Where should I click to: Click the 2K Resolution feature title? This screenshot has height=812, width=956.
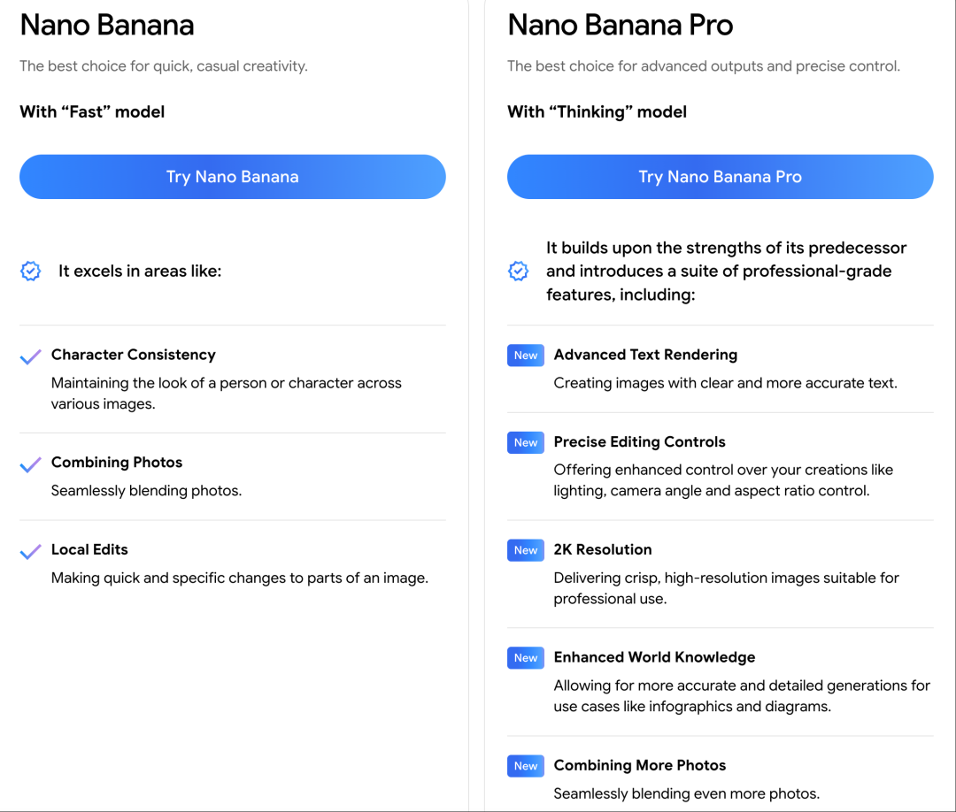click(x=603, y=549)
